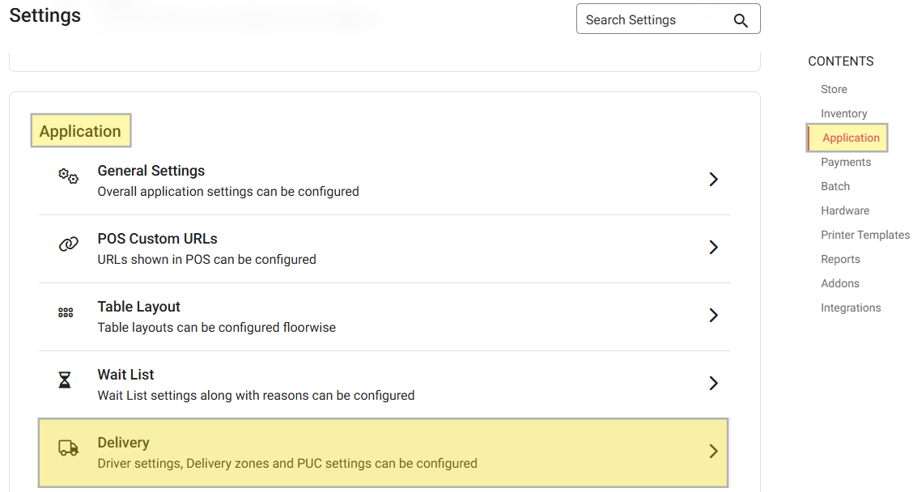Go to Inventory section in Contents

[x=843, y=113]
